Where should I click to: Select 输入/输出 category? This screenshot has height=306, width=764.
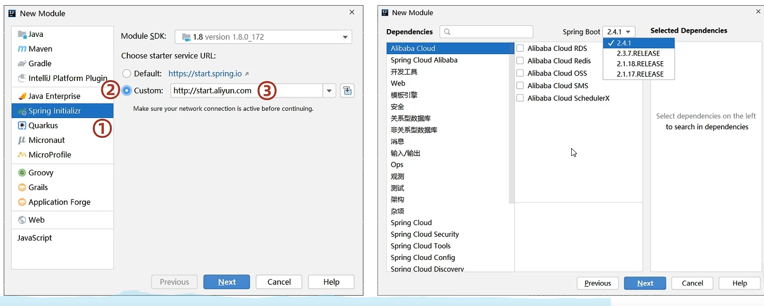[448, 153]
